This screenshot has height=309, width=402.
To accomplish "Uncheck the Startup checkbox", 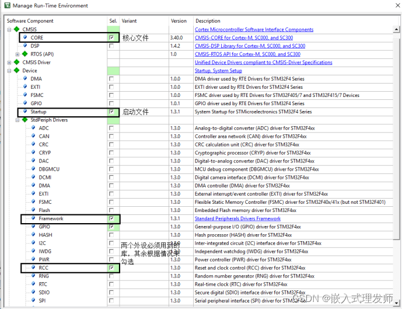I will coord(111,112).
